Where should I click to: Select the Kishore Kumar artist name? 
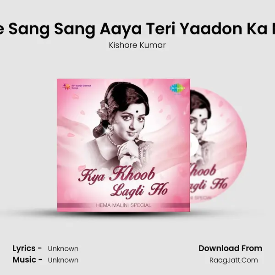tap(137, 45)
